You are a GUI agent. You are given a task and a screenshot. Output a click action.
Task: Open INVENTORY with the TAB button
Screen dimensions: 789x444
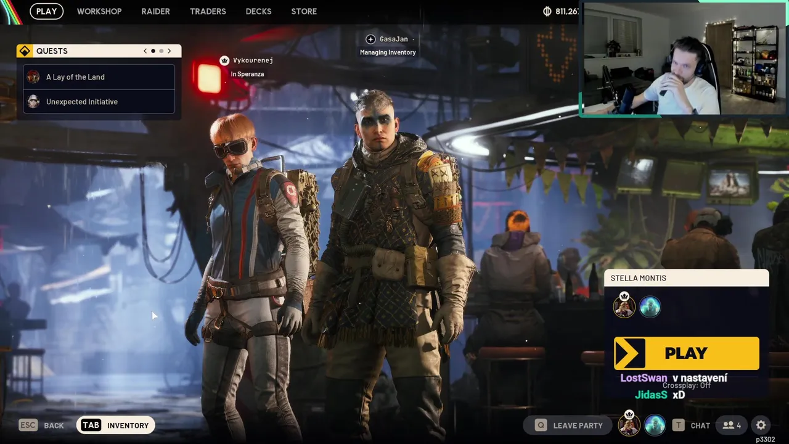click(x=115, y=425)
